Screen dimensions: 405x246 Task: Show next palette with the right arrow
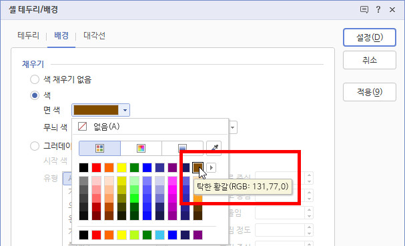pyautogui.click(x=212, y=168)
